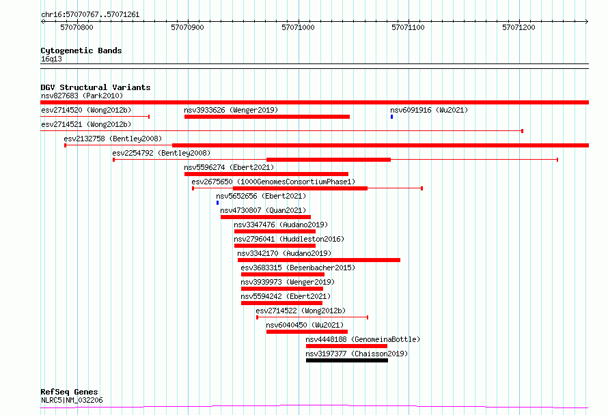Click esv2675650 (1000GenomesConsortiumPhase1) label
Viewport: 608px width, 415px height.
273,182
